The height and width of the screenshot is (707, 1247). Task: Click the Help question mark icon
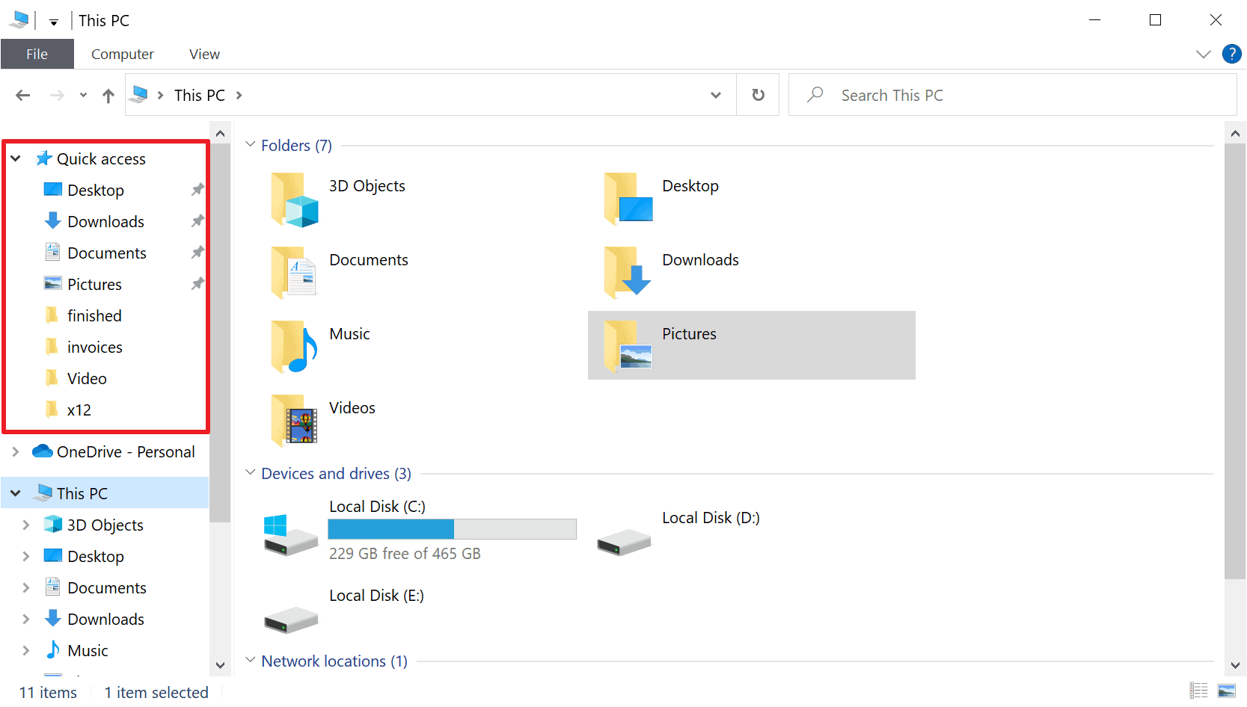point(1231,54)
